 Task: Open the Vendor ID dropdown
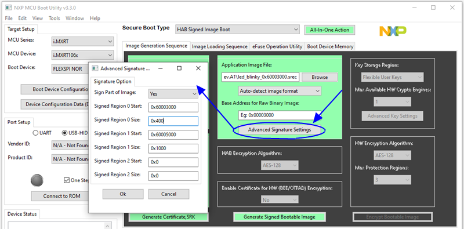tap(70, 146)
